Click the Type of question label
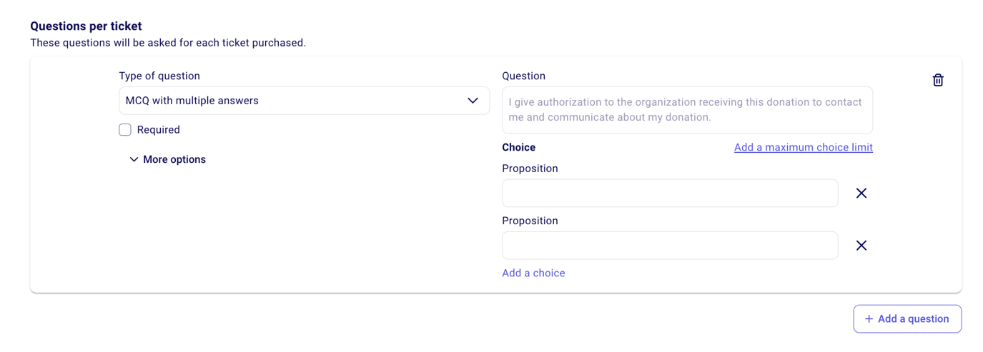 [x=159, y=76]
